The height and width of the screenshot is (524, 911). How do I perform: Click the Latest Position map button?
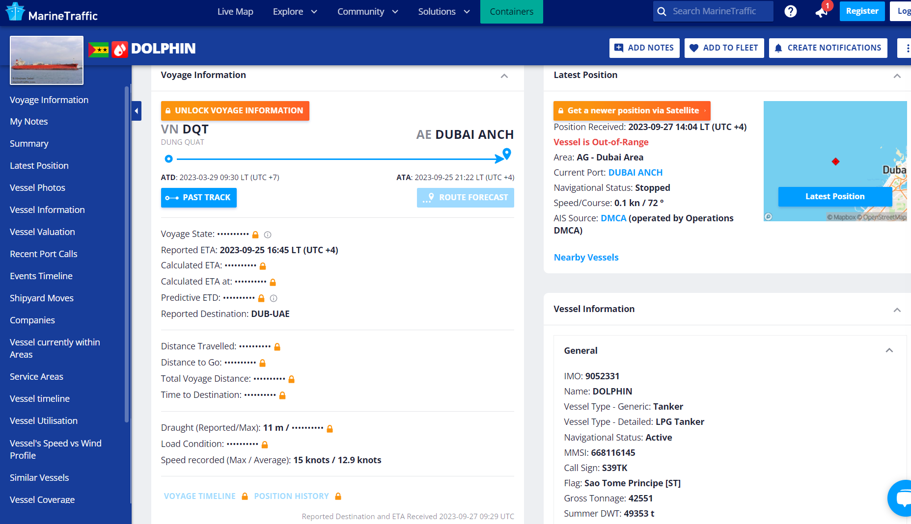click(x=835, y=197)
